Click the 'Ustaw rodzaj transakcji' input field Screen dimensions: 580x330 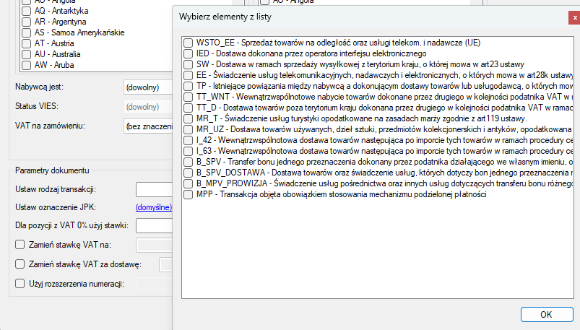point(154,189)
